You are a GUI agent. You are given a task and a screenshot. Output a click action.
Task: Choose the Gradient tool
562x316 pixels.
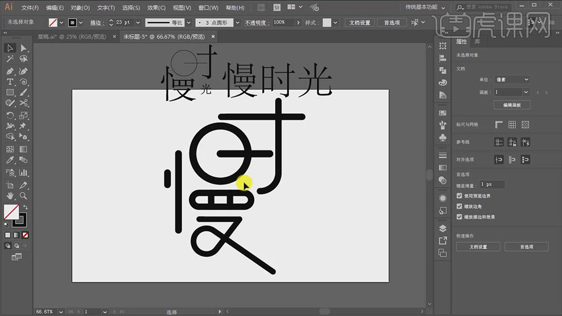pyautogui.click(x=23, y=149)
